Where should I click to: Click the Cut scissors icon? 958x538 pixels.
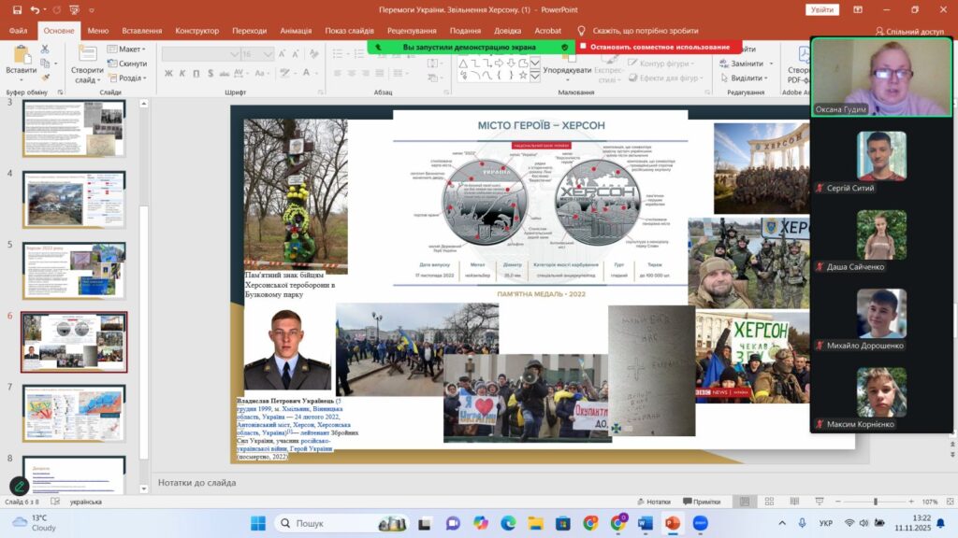coord(43,50)
